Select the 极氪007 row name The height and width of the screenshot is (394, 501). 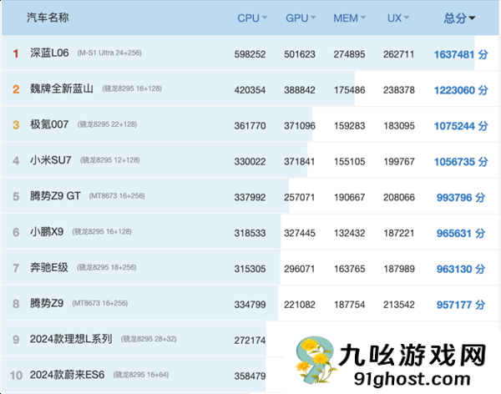click(x=48, y=125)
